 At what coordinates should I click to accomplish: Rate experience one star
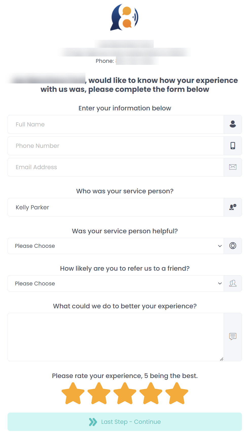click(x=73, y=394)
